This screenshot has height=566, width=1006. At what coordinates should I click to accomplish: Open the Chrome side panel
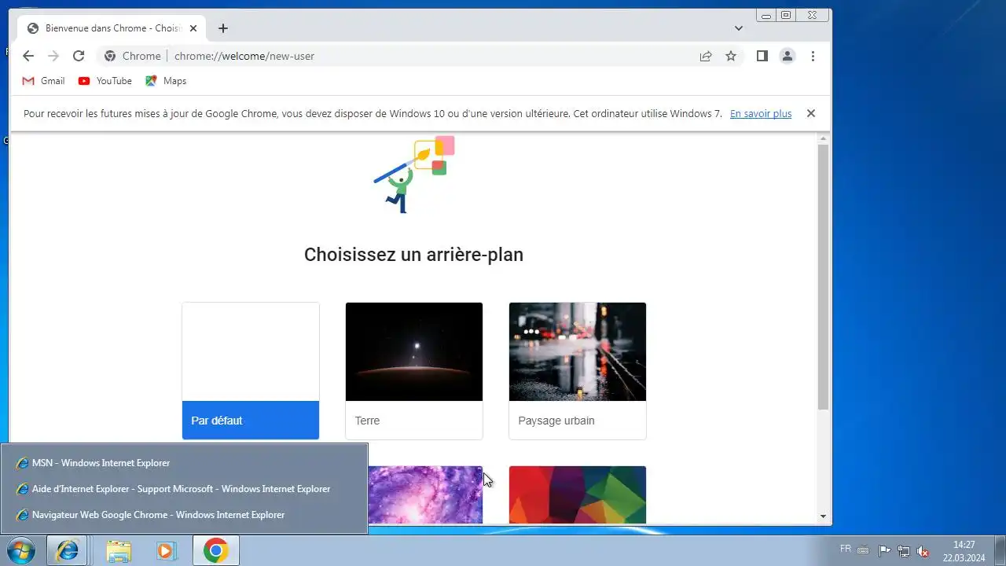(762, 56)
